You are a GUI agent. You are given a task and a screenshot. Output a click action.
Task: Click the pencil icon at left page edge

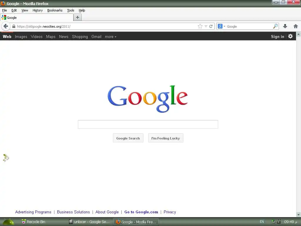pyautogui.click(x=6, y=158)
